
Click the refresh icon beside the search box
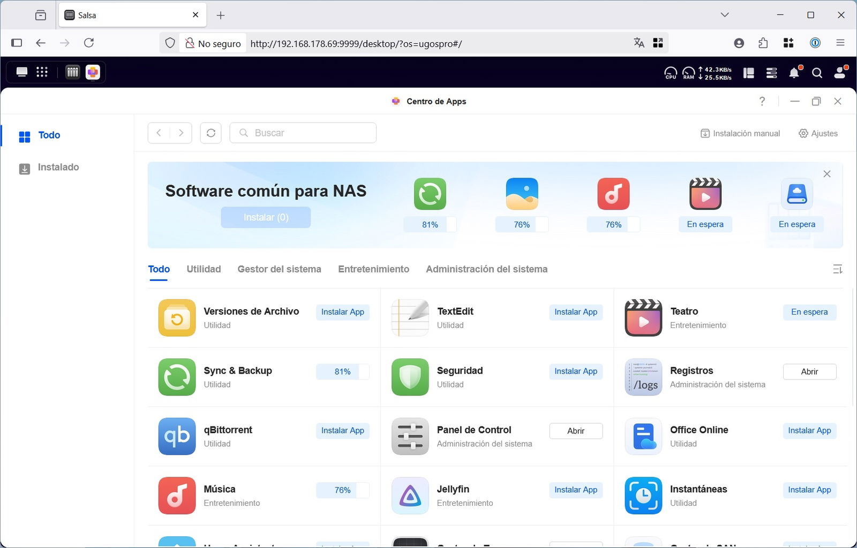211,133
